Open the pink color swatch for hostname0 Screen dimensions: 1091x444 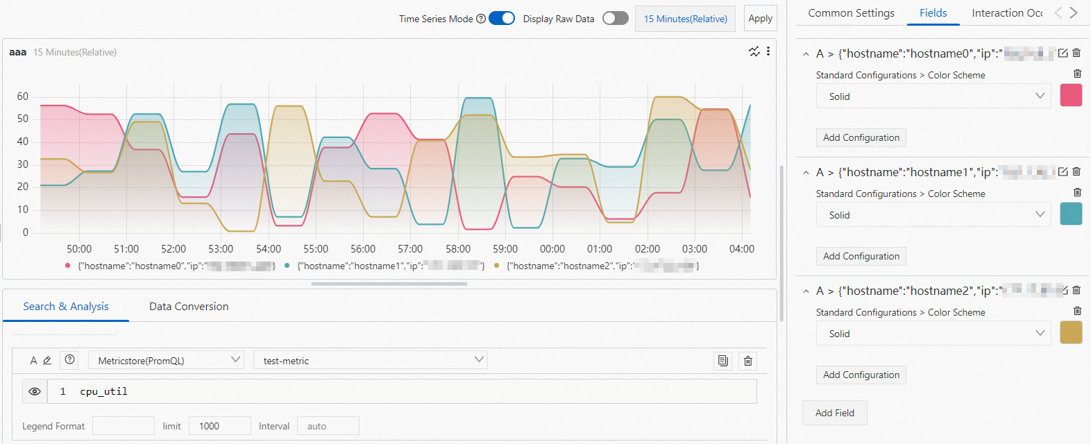point(1071,95)
